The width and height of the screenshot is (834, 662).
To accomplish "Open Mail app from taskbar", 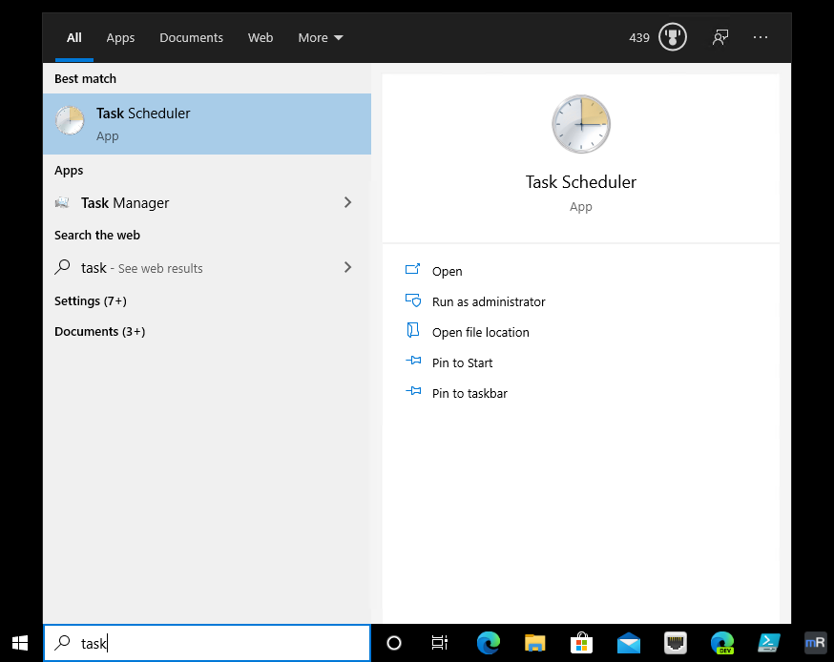I will point(629,643).
